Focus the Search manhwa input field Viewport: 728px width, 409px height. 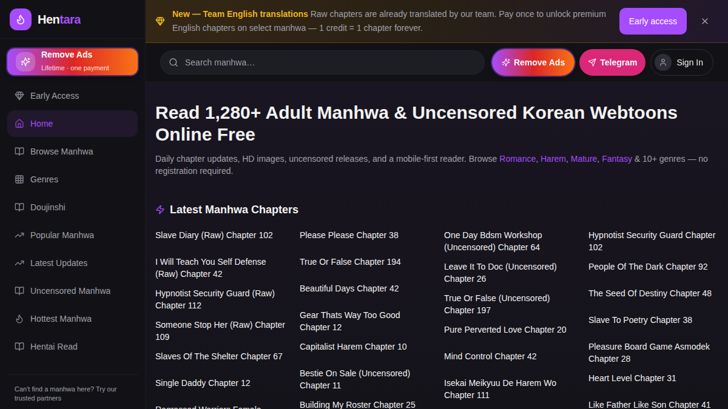[x=322, y=62]
